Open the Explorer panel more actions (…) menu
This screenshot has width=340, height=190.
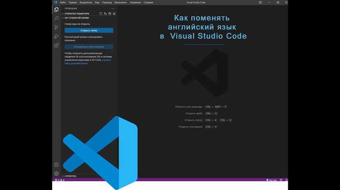tap(113, 9)
